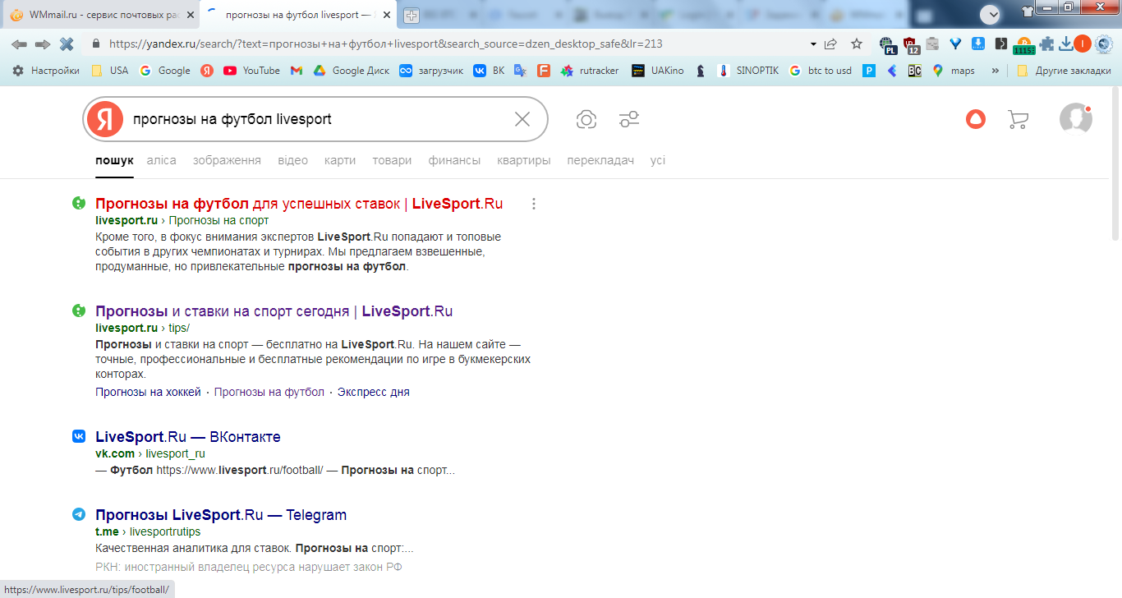Viewport: 1122px width, 598px height.
Task: Open the shopping cart icon
Action: [x=1018, y=120]
